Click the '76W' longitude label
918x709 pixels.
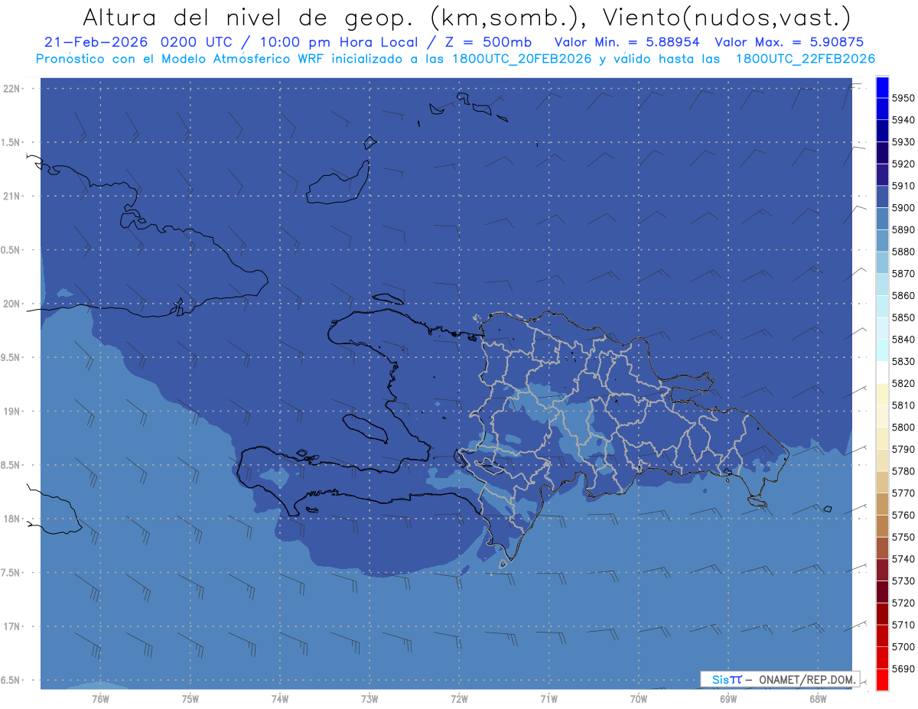pyautogui.click(x=100, y=698)
